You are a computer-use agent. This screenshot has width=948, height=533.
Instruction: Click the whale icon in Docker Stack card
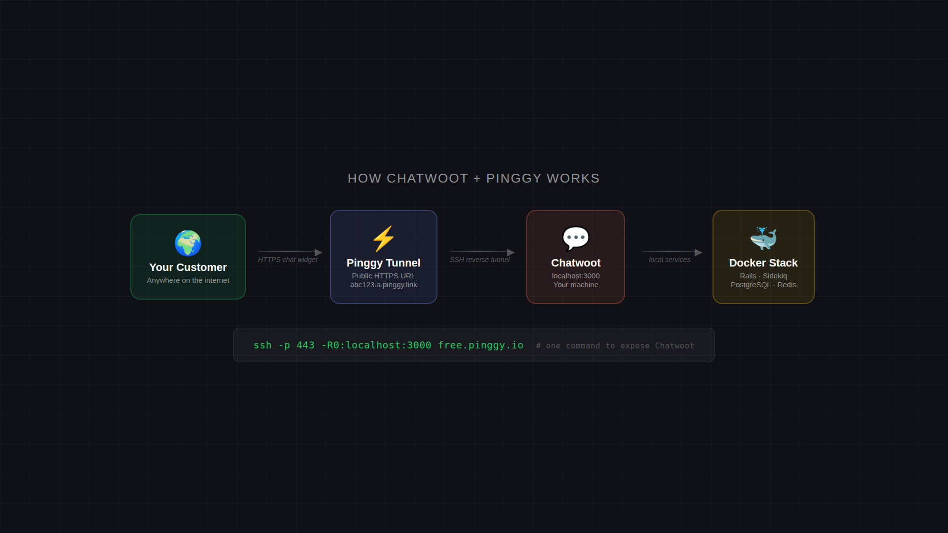[763, 238]
